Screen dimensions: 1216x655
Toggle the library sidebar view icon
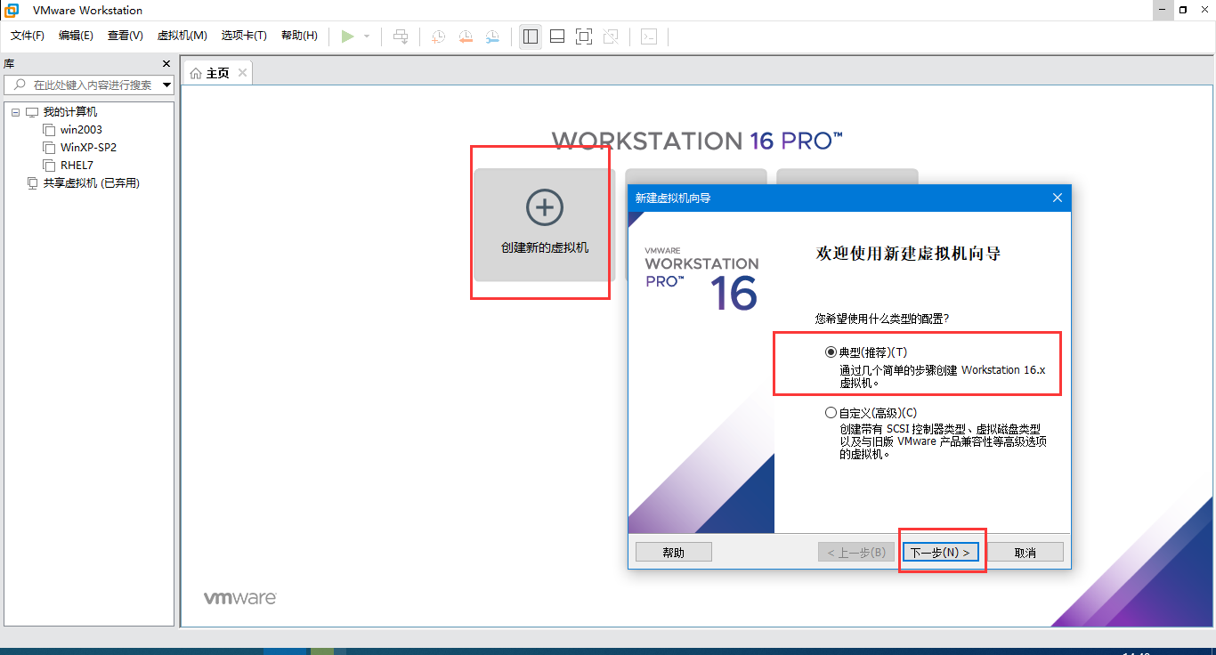531,36
